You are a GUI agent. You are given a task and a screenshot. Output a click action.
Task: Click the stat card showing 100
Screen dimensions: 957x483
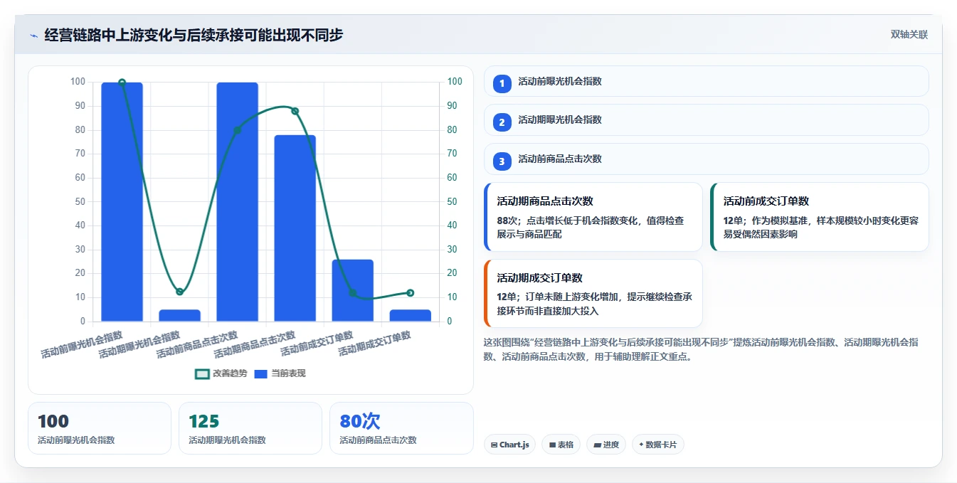[x=100, y=428]
